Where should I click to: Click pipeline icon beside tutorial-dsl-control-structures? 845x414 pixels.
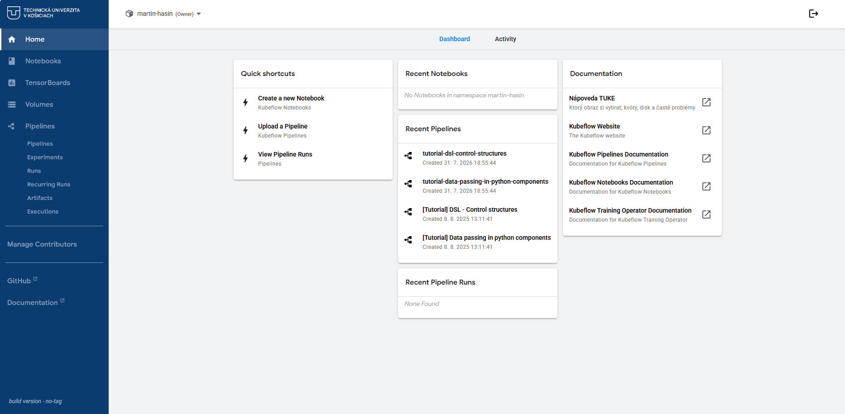pos(408,156)
